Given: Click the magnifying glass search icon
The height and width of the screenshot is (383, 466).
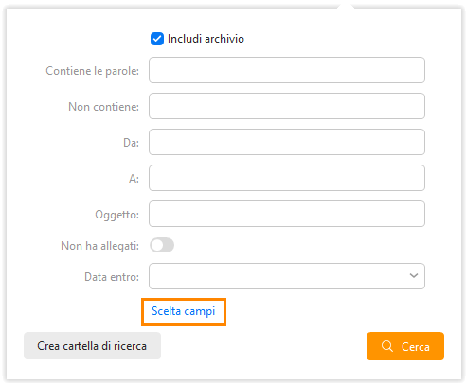Looking at the screenshot, I should 387,346.
